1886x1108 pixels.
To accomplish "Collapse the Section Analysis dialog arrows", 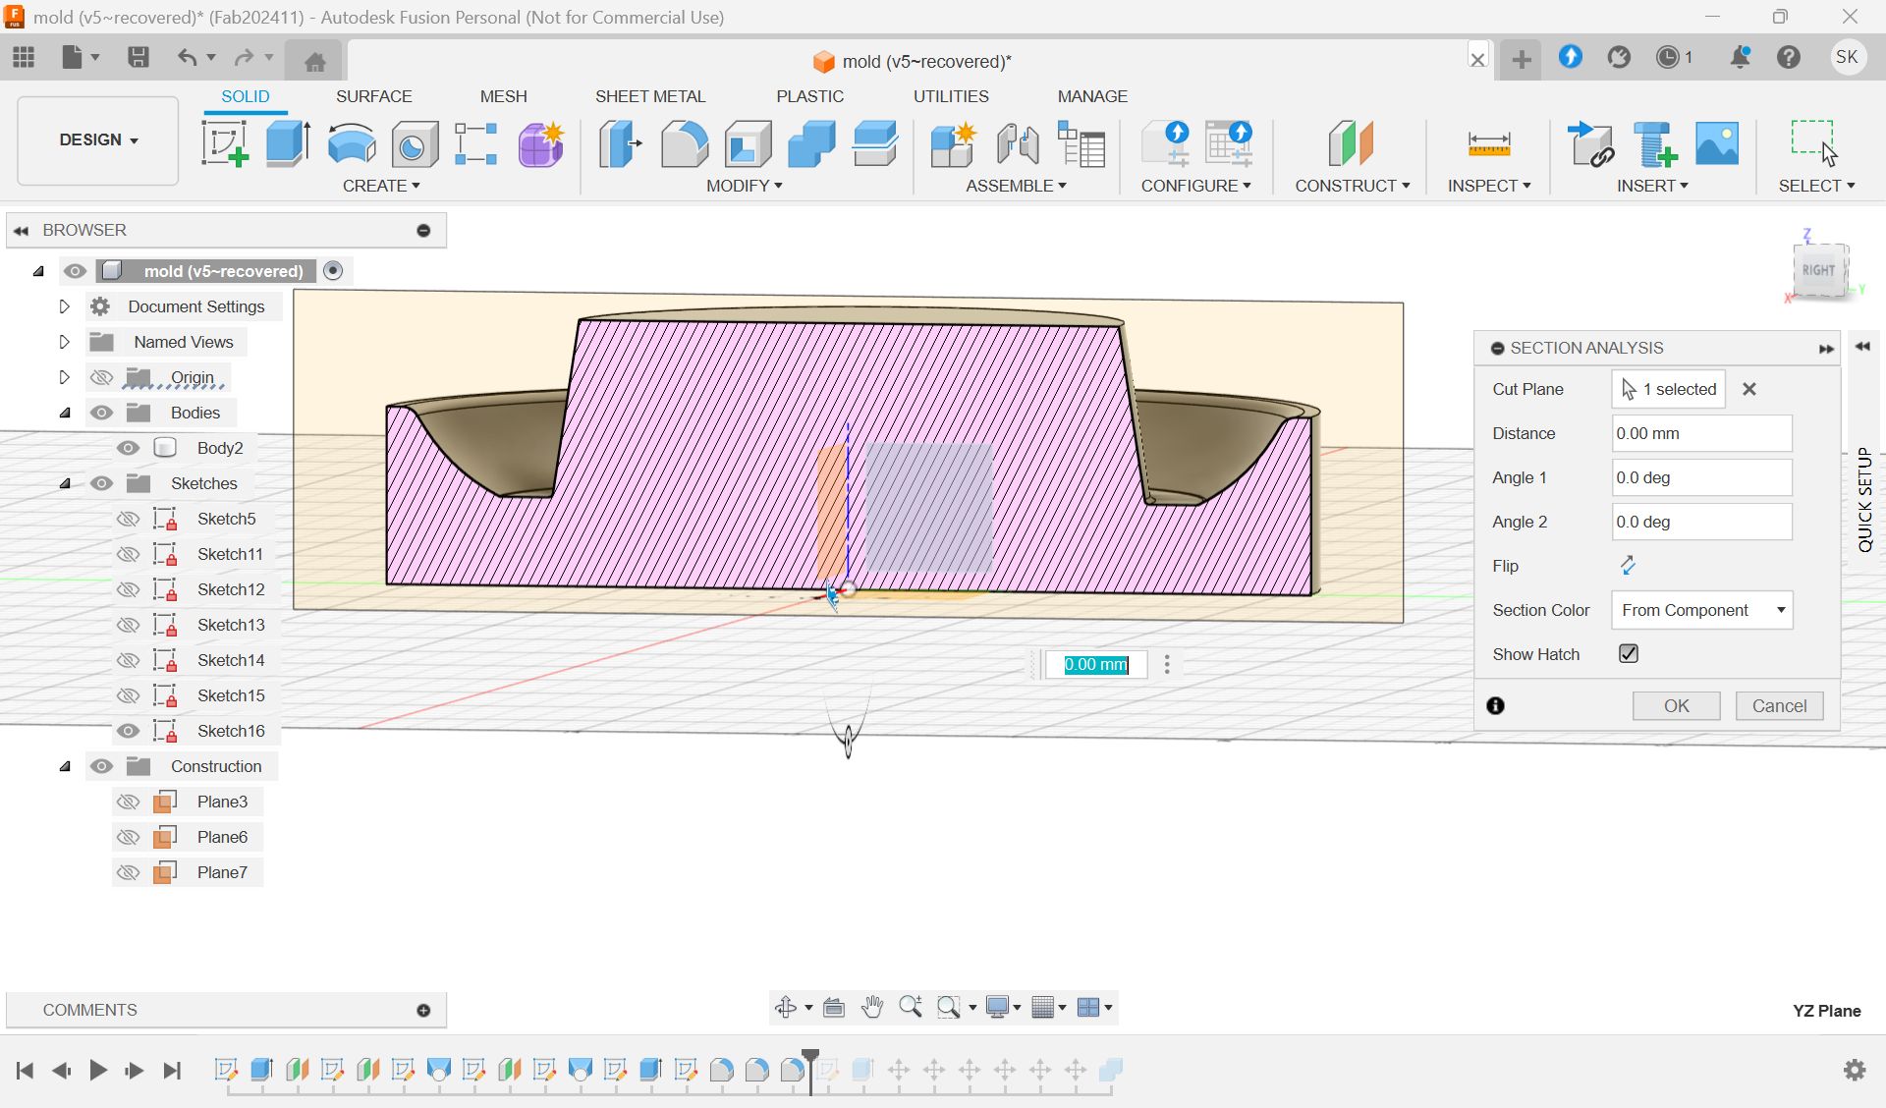I will 1826,349.
